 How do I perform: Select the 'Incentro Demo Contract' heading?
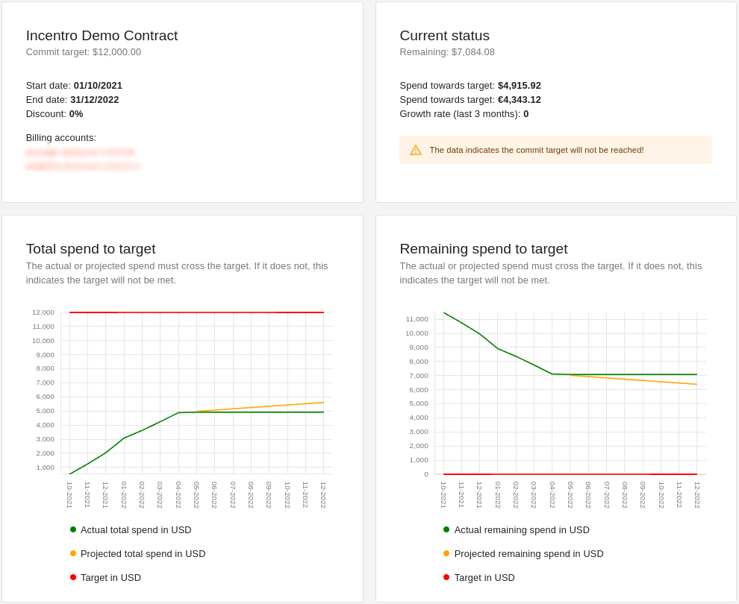click(102, 35)
